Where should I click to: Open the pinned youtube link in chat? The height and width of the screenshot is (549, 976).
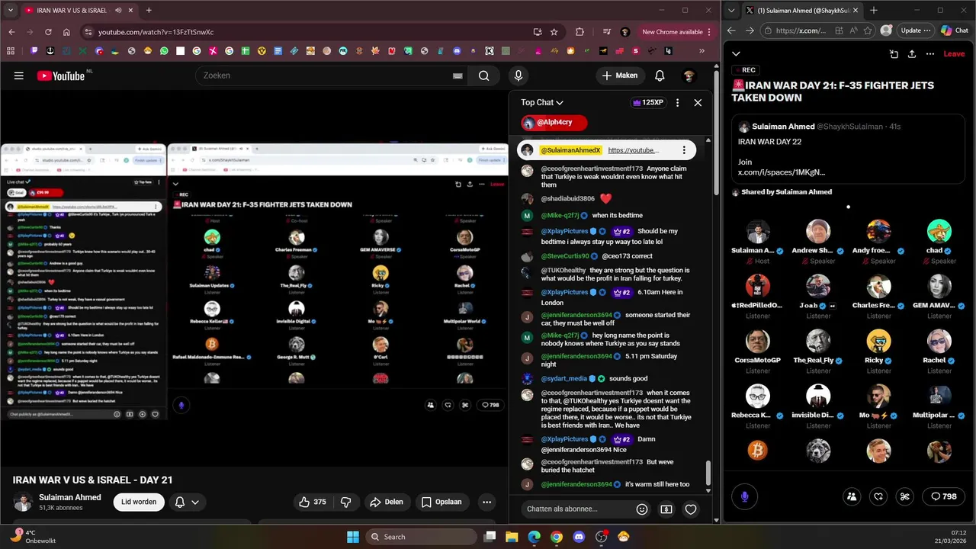(634, 150)
